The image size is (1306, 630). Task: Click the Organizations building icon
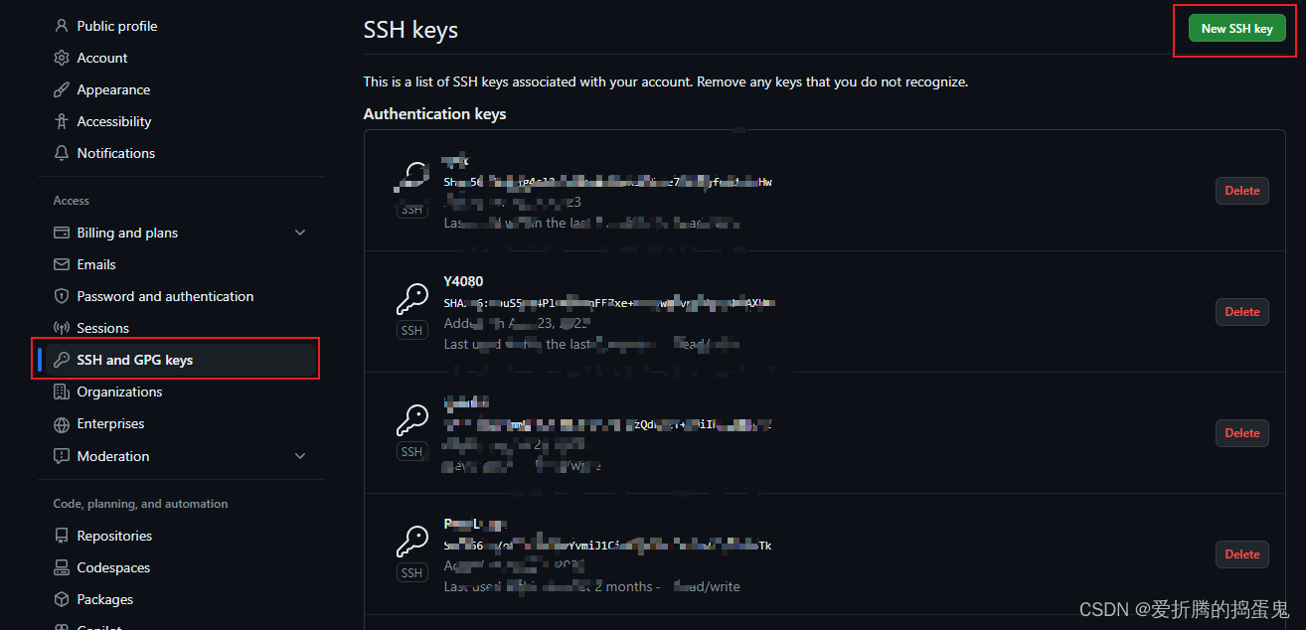click(61, 392)
